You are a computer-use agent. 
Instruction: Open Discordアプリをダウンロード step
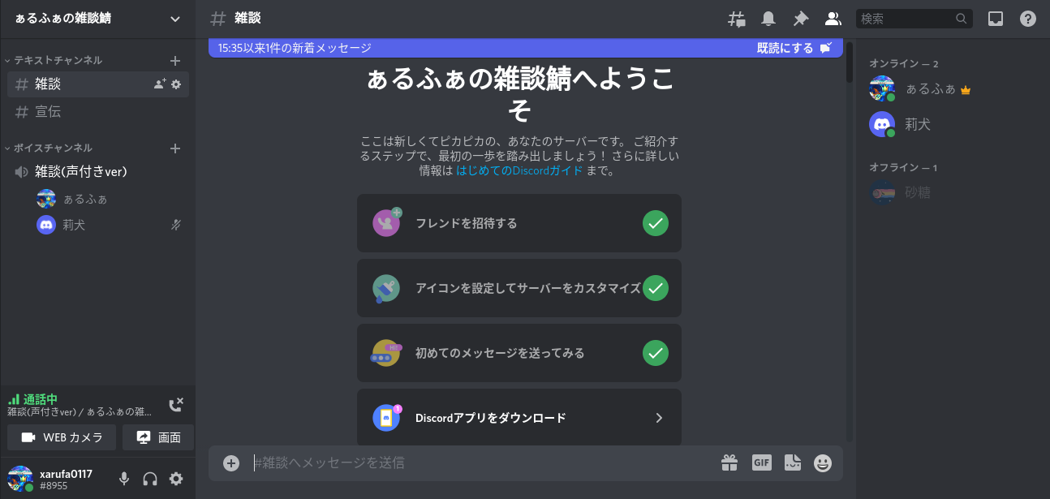pos(519,417)
